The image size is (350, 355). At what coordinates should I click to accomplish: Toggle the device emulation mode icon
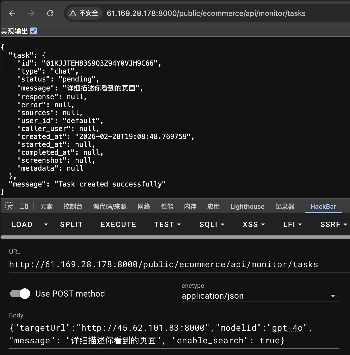point(24,206)
